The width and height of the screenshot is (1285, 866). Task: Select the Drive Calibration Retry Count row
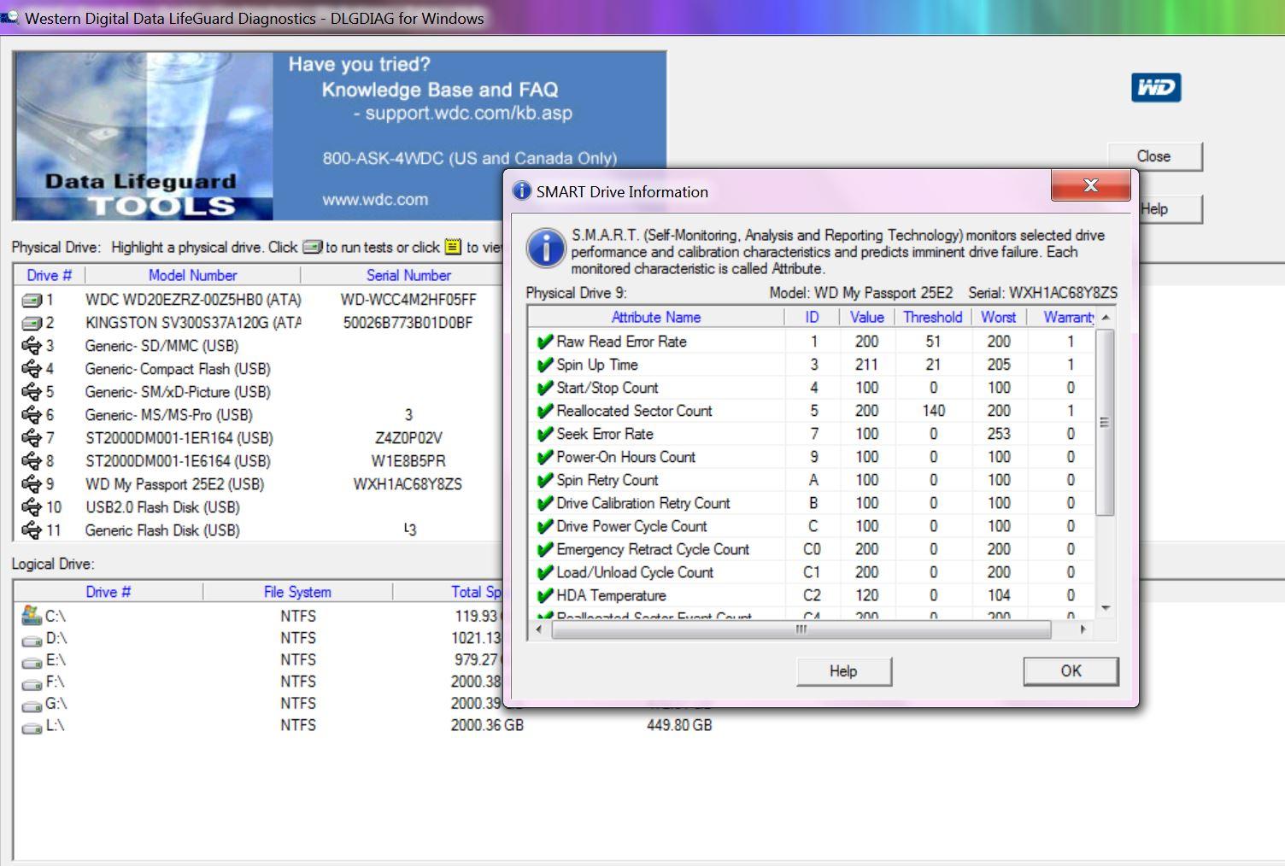812,503
